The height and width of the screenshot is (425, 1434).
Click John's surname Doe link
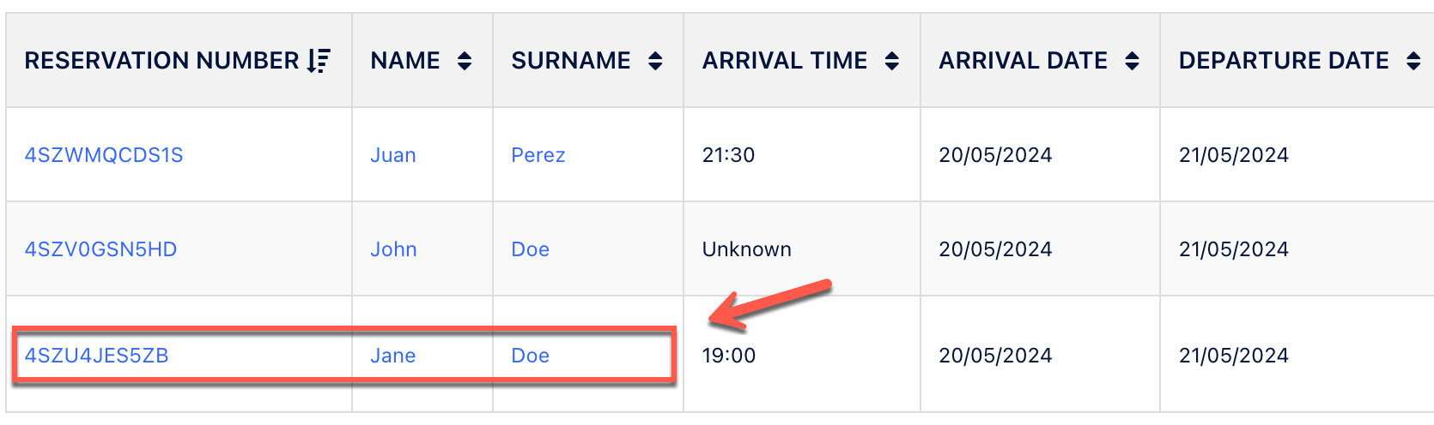pos(531,249)
